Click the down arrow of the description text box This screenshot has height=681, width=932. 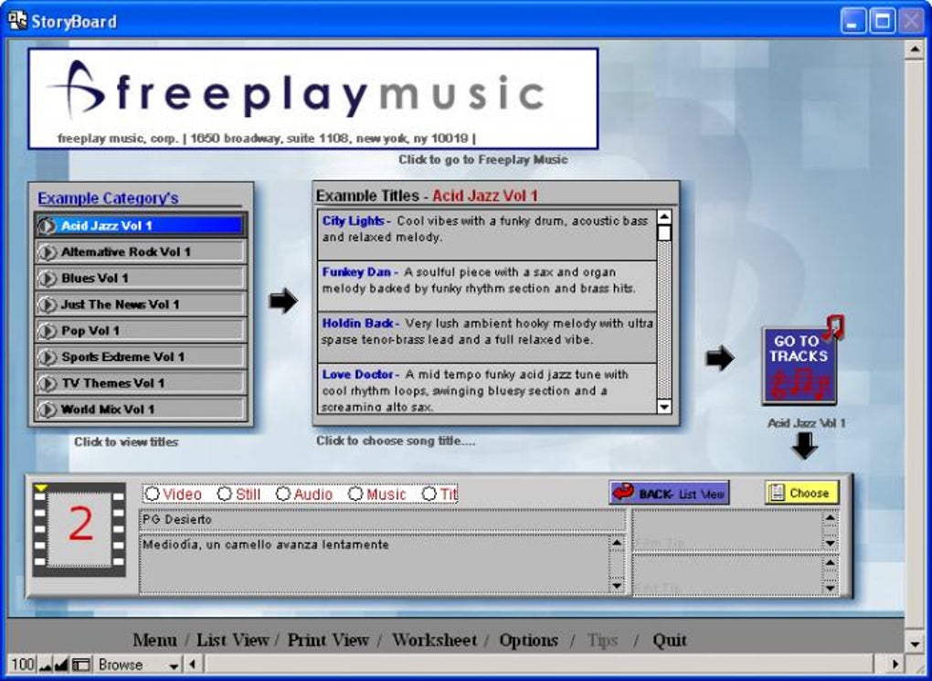coord(617,586)
